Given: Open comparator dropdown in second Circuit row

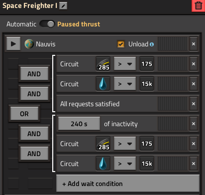Looking at the screenshot, I should pos(125,84).
